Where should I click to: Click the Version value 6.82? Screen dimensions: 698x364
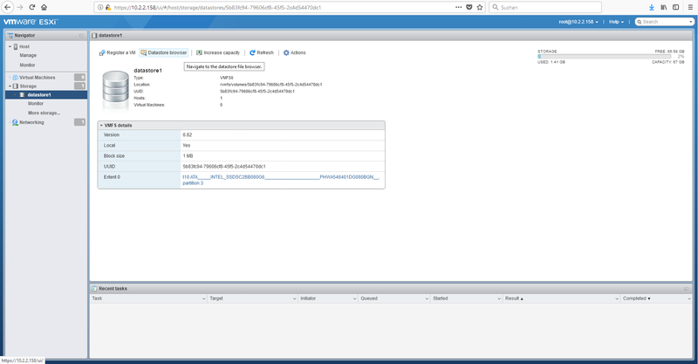coord(188,134)
